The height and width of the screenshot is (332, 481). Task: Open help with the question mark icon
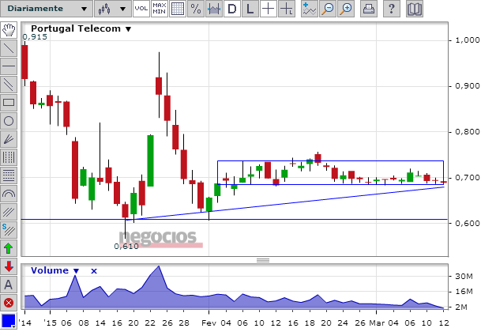pos(392,9)
